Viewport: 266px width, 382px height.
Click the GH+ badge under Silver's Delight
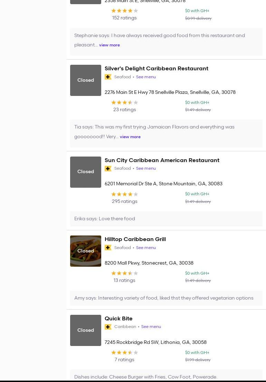point(108,77)
